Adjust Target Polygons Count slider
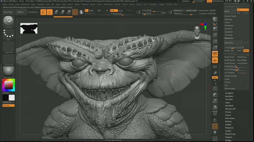 point(236,47)
